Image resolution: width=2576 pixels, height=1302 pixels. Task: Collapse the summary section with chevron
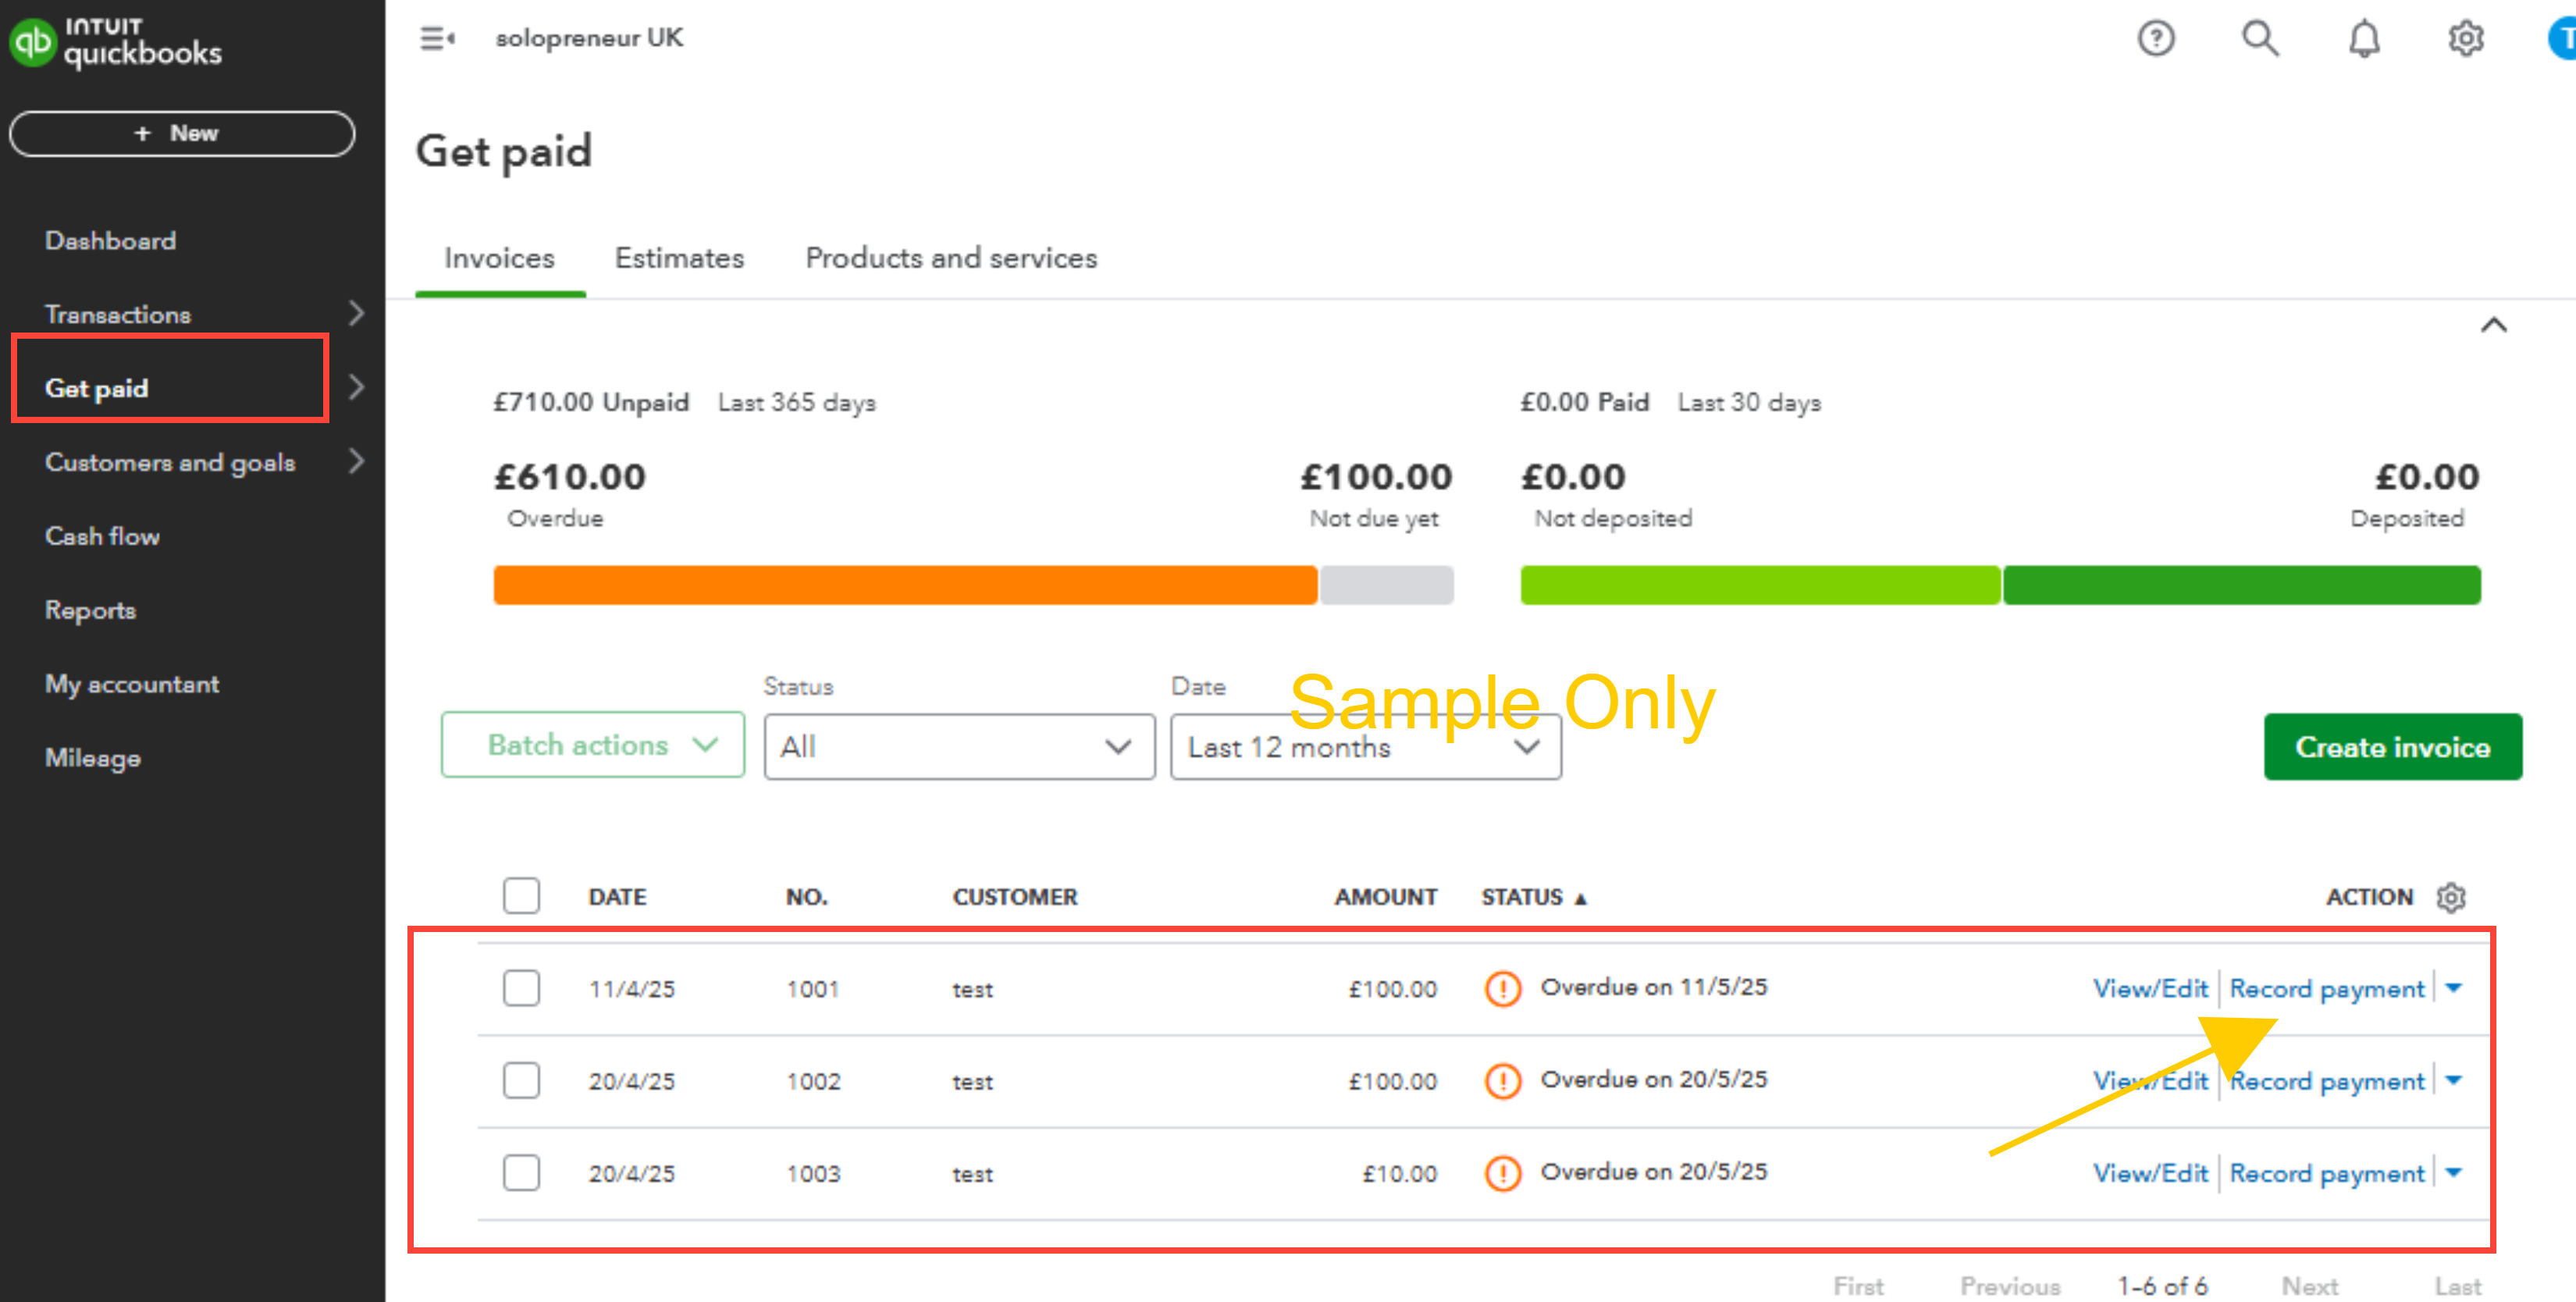click(2493, 325)
